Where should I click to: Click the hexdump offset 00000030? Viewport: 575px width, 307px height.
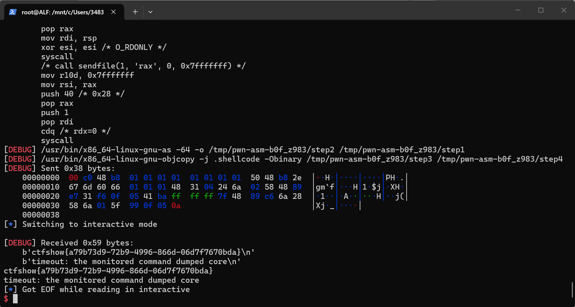click(41, 206)
